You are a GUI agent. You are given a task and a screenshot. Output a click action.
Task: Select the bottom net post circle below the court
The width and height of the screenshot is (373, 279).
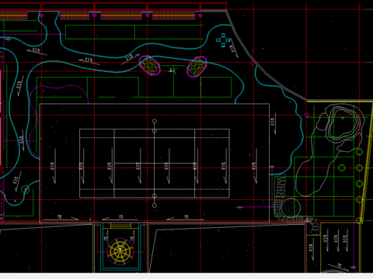point(155,205)
